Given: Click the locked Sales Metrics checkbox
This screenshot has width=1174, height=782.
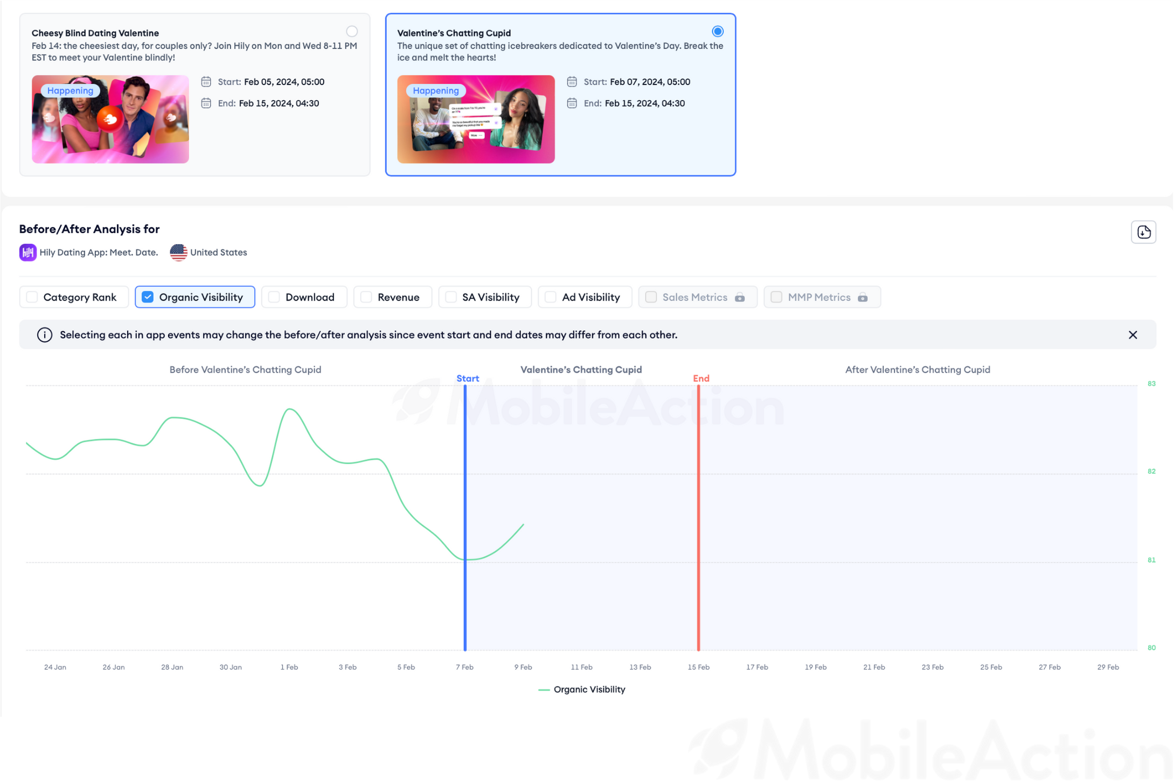Looking at the screenshot, I should pyautogui.click(x=651, y=297).
